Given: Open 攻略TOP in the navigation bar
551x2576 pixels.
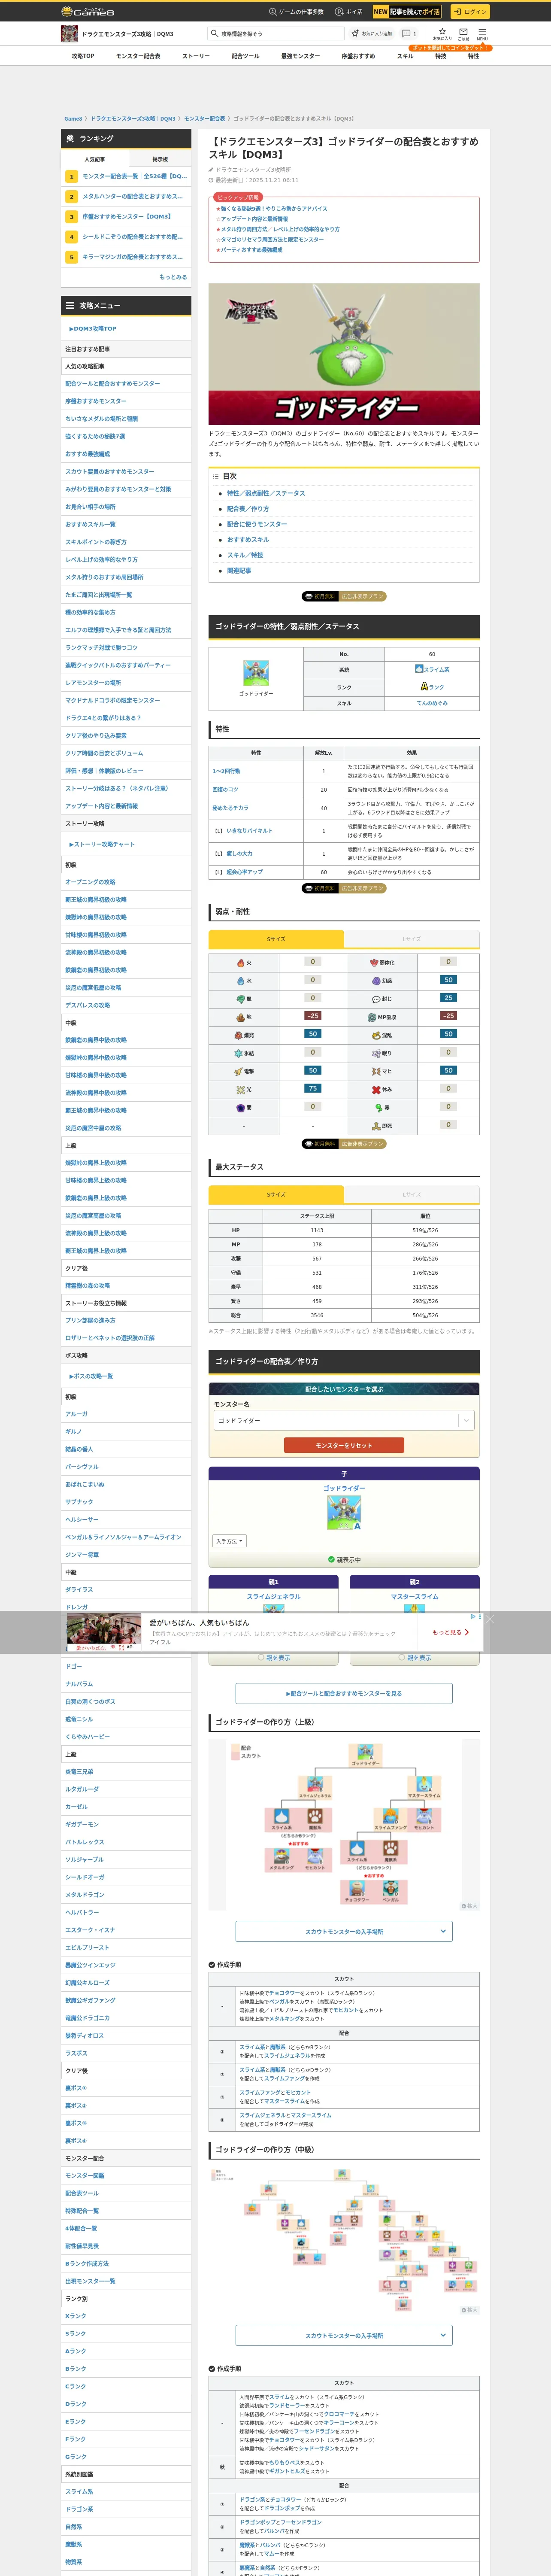Looking at the screenshot, I should (x=83, y=56).
